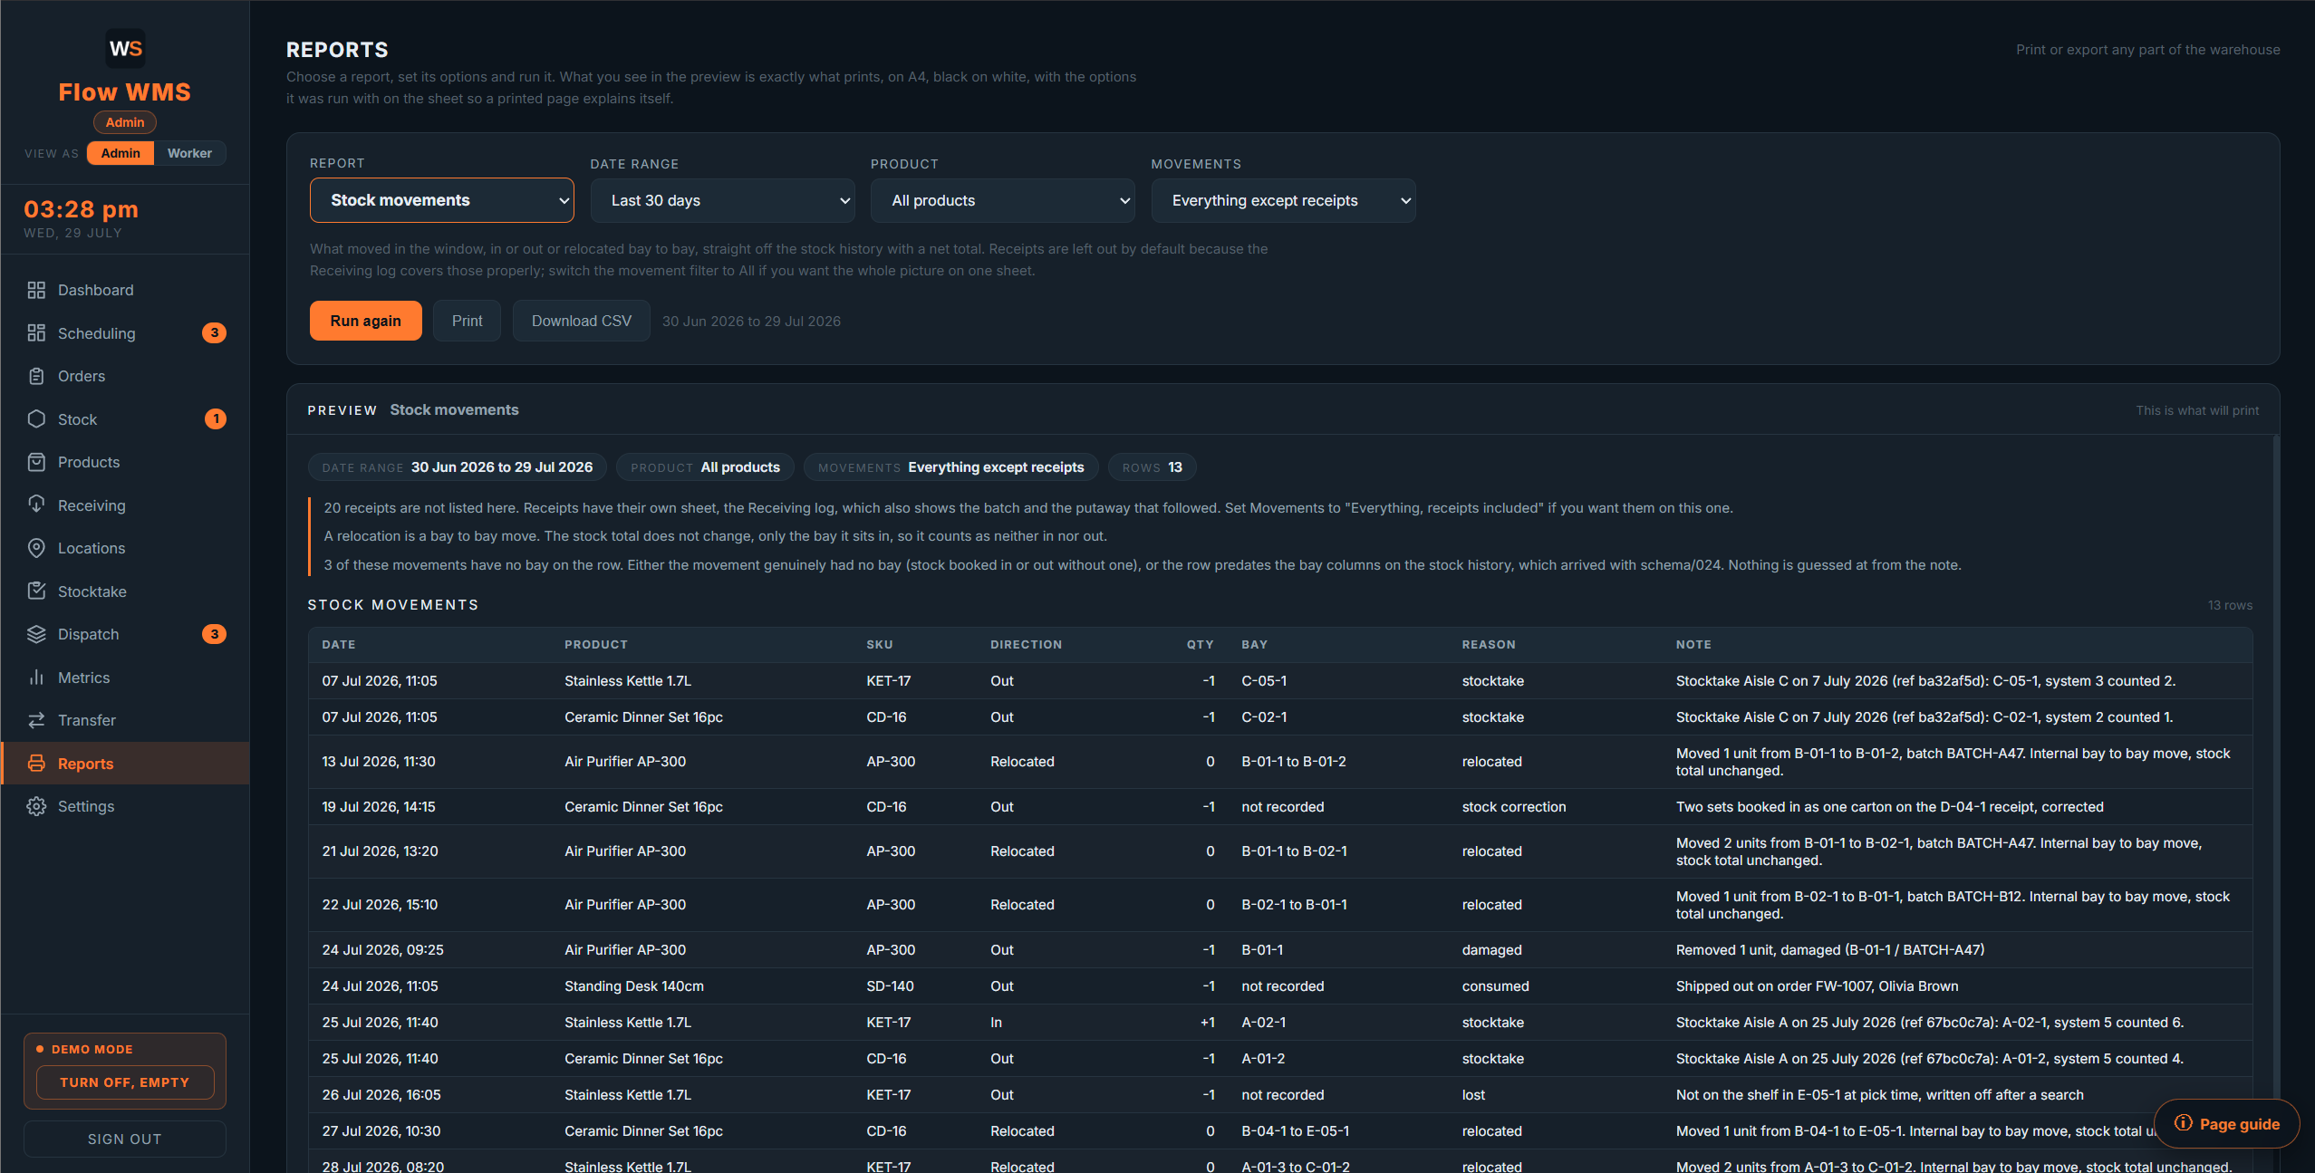
Task: Click the Locations pin icon
Action: click(36, 548)
